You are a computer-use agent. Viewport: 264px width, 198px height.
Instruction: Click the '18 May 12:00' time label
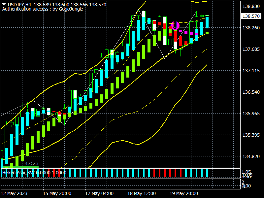(142, 193)
